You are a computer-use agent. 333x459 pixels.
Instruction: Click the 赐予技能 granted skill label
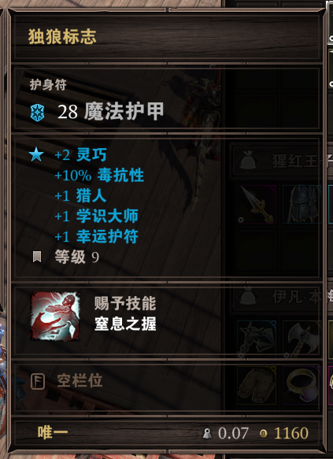(x=125, y=303)
